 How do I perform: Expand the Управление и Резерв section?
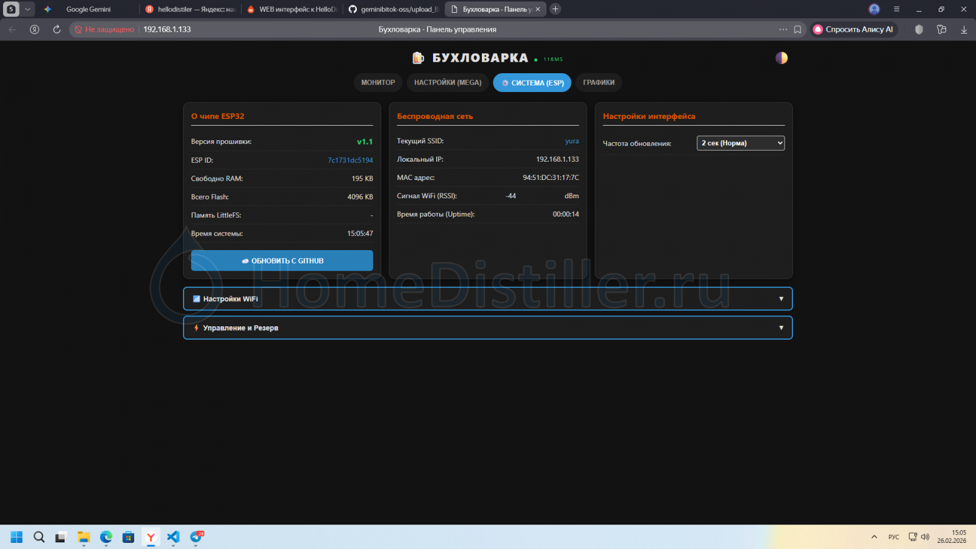click(487, 328)
